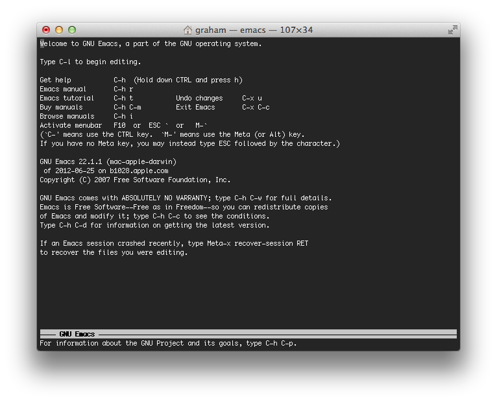
Task: Click the 'Copyright (C) 2007 Free Software Foundation' line
Action: (136, 180)
